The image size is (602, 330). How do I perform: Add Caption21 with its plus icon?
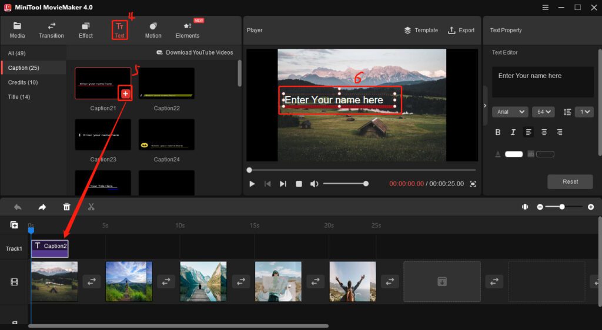click(126, 93)
